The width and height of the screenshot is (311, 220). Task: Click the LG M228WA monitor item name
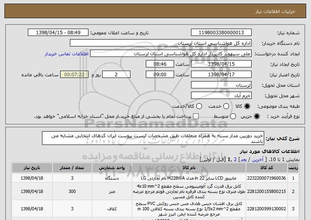pyautogui.click(x=189, y=178)
